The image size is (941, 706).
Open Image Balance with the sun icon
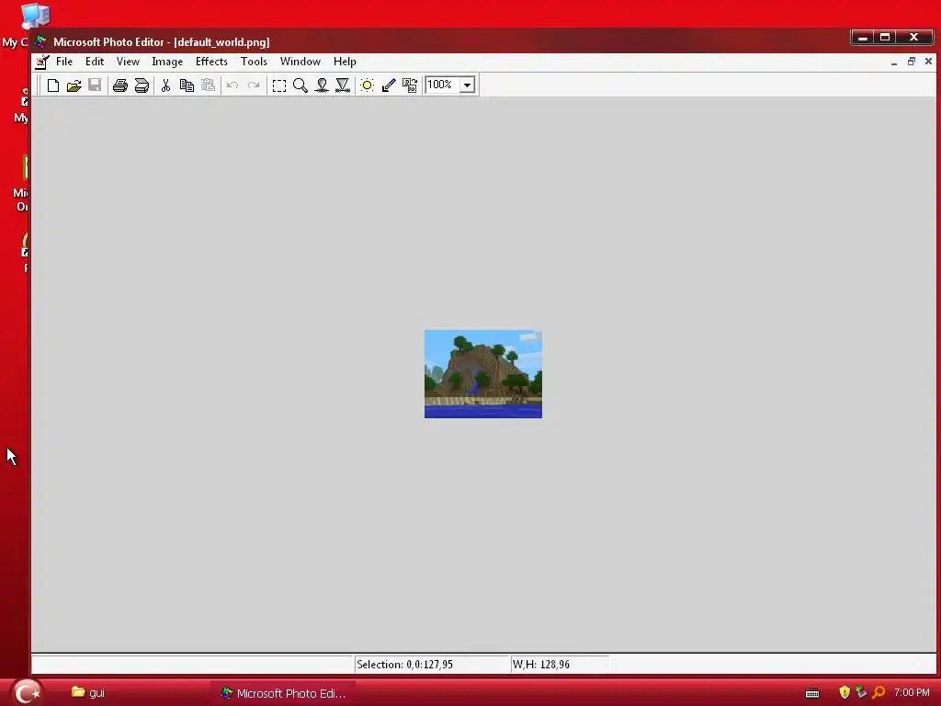click(x=367, y=85)
